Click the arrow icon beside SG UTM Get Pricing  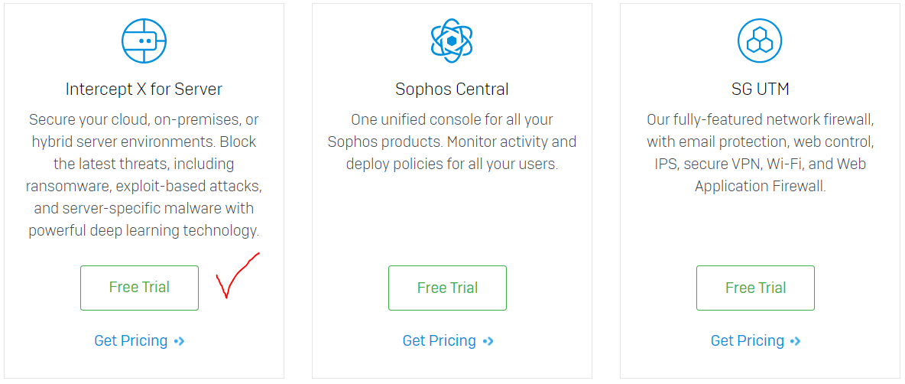coord(796,341)
